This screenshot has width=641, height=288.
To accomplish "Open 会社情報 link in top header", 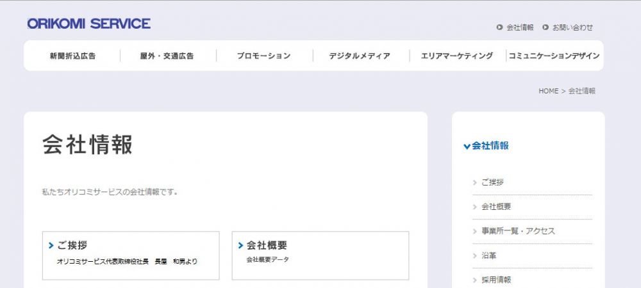I will [x=520, y=28].
